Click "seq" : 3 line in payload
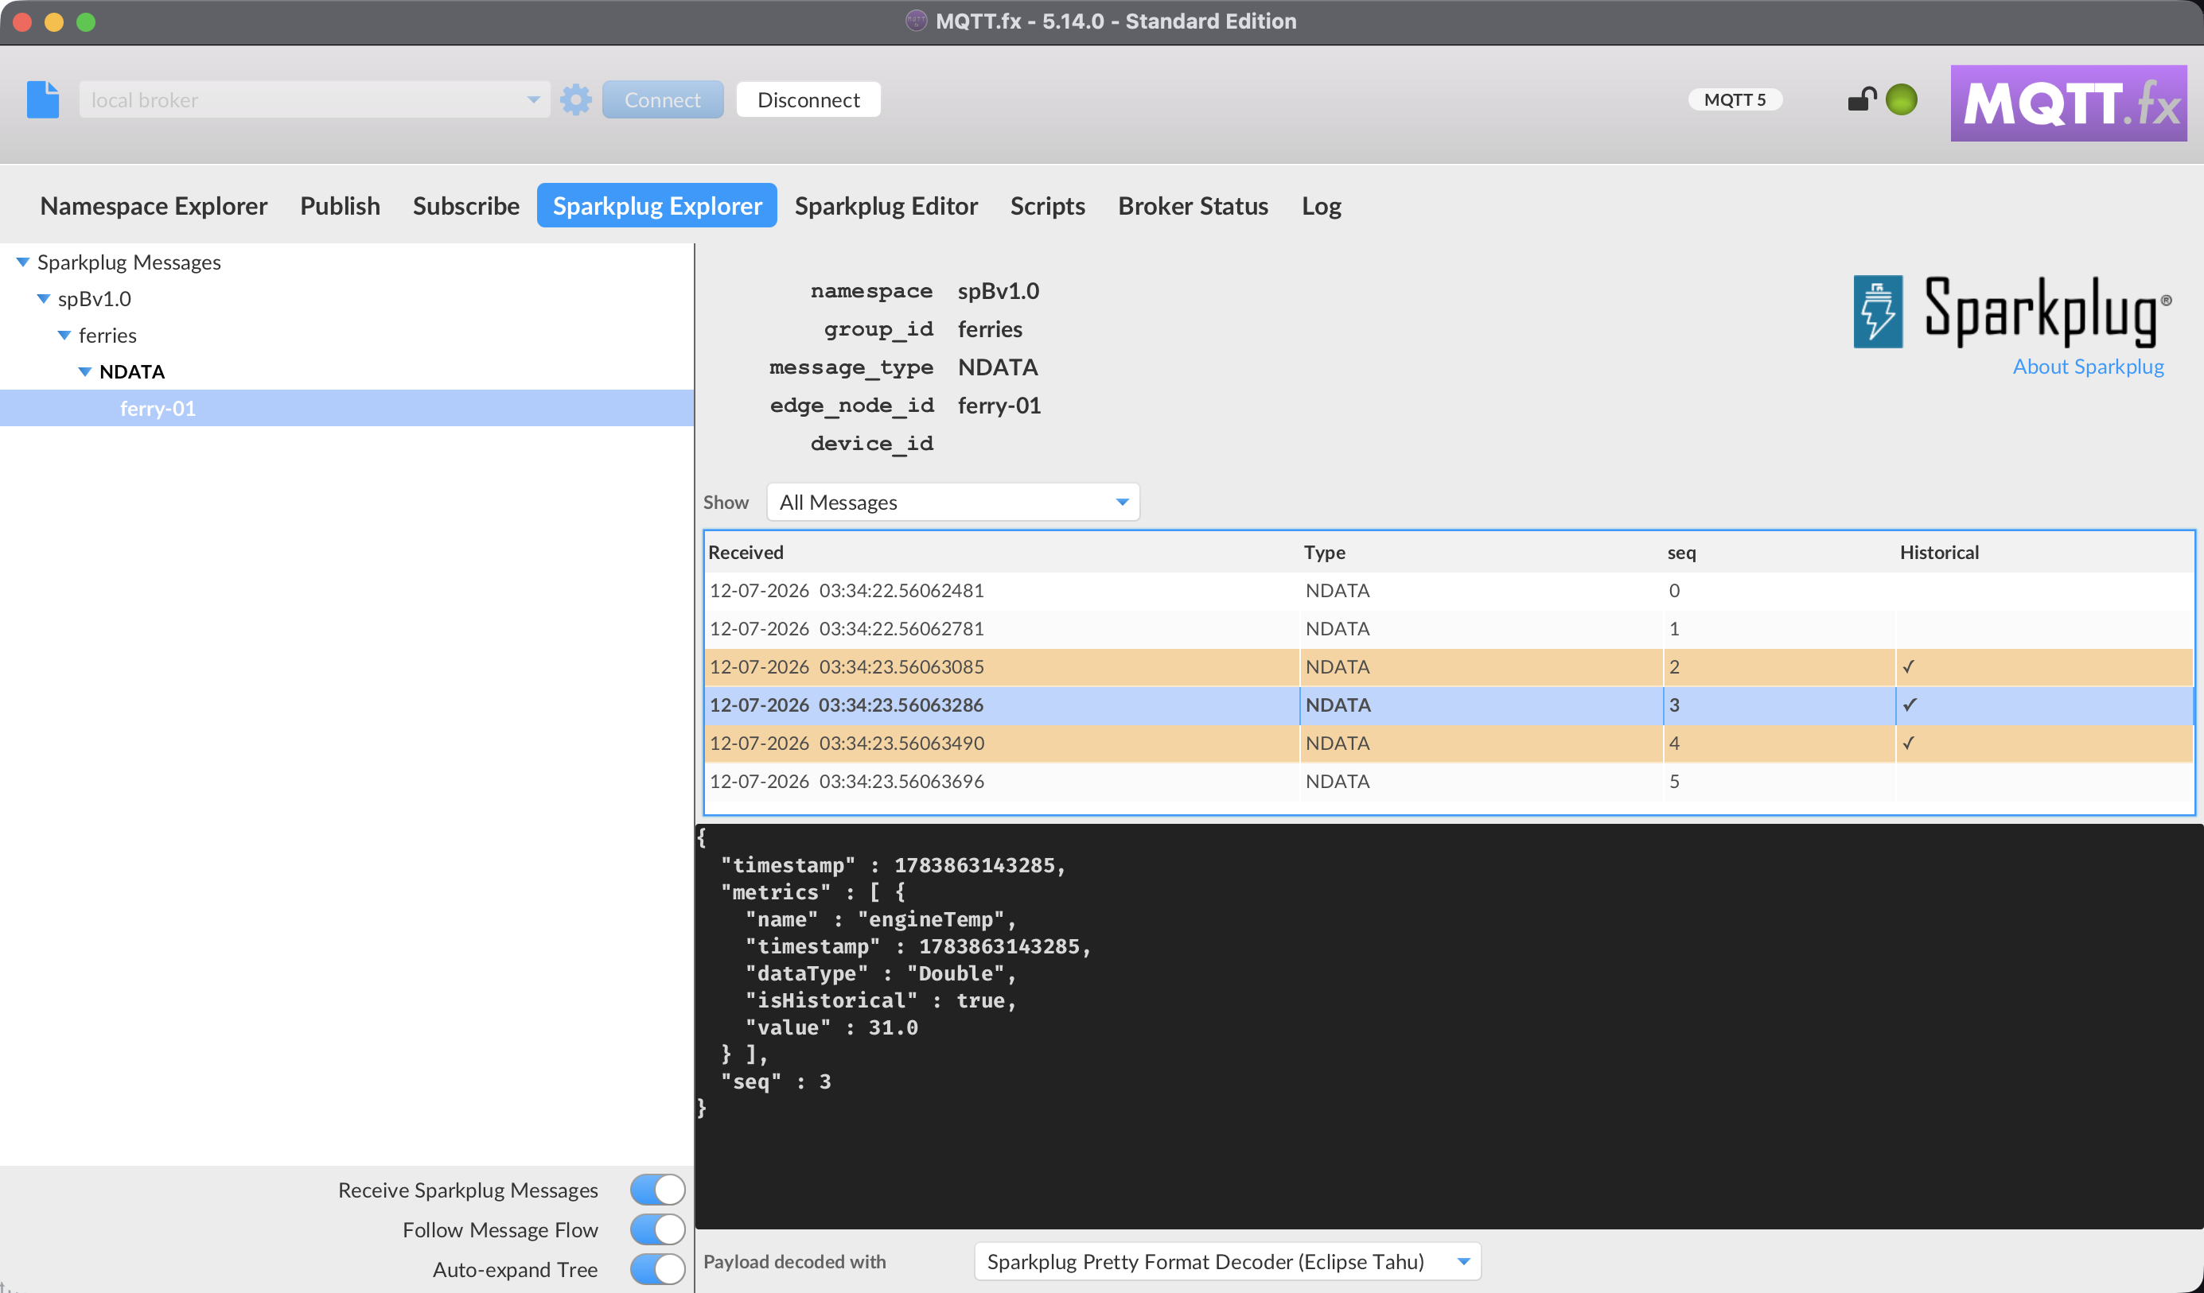 click(775, 1081)
